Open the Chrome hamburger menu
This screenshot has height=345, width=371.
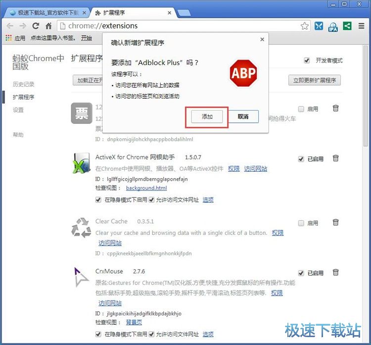[x=361, y=26]
